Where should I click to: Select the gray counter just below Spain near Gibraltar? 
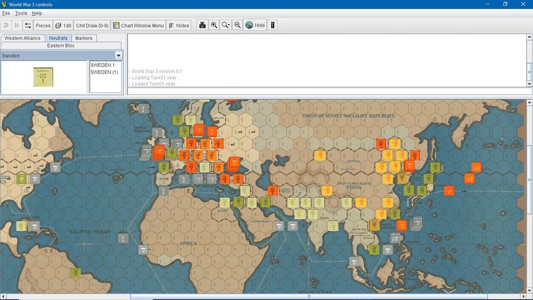[x=163, y=191]
